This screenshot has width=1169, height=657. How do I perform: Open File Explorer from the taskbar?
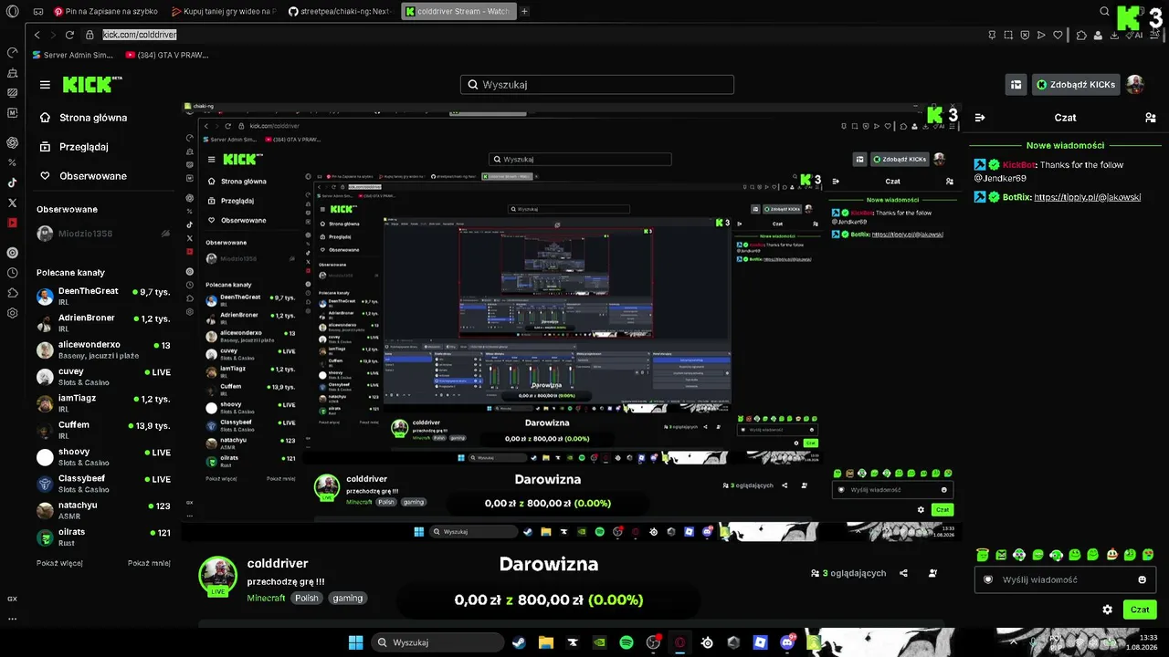[546, 642]
